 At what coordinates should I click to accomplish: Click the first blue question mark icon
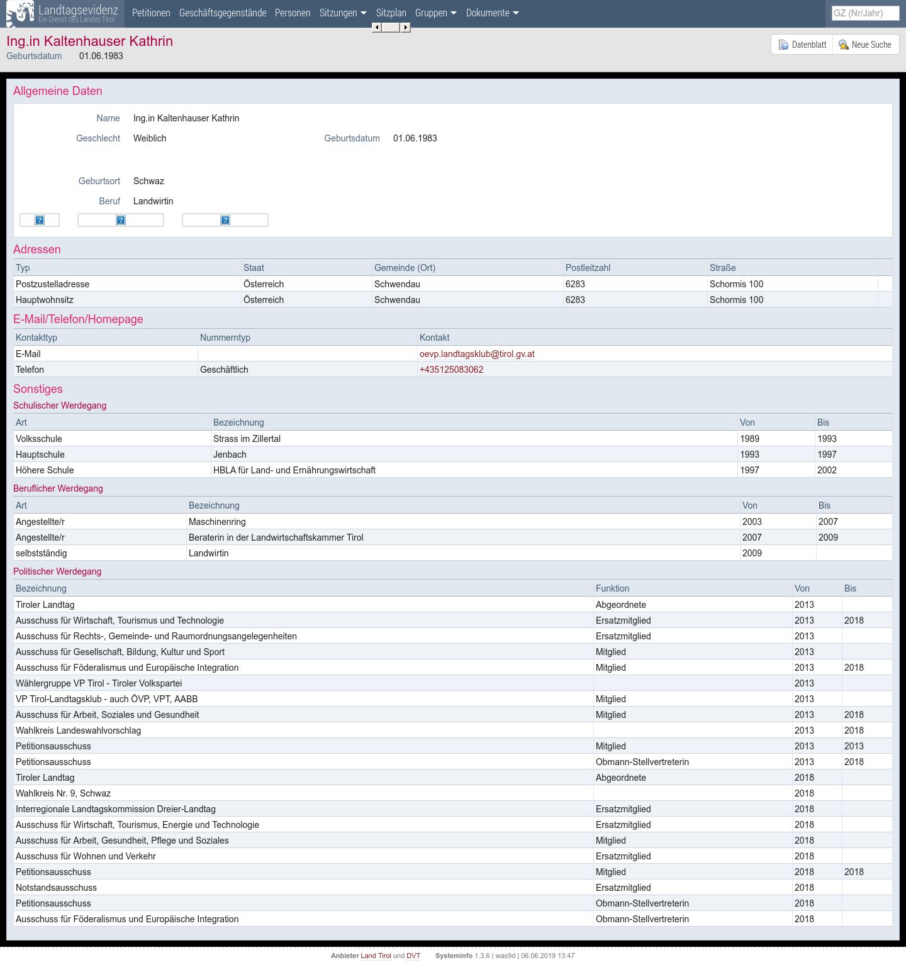point(40,220)
